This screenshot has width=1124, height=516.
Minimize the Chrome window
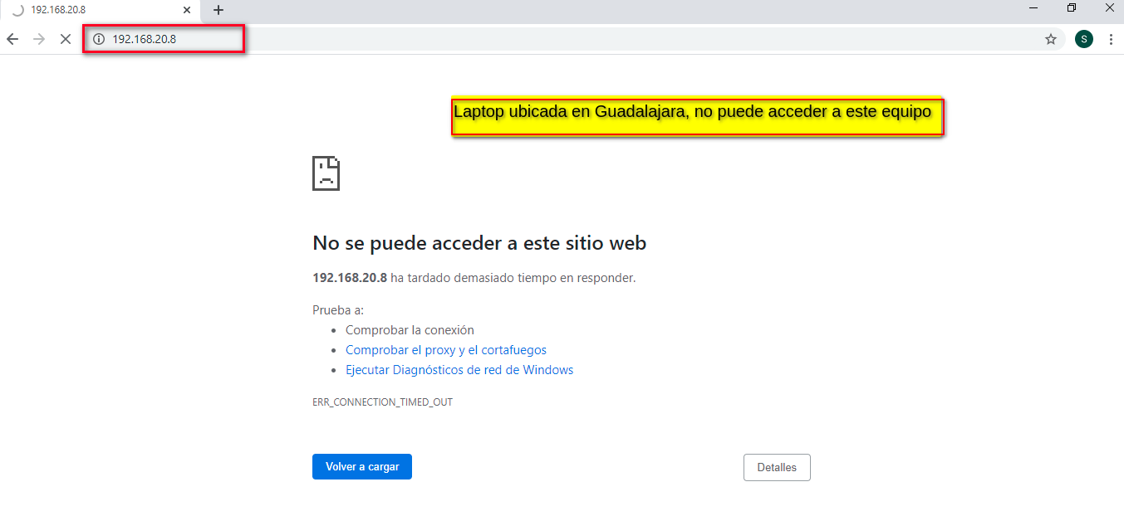[1034, 8]
